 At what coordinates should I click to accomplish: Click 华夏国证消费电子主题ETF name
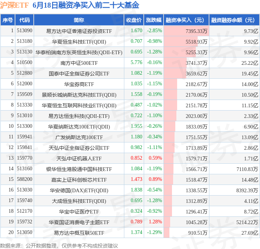point(79,222)
